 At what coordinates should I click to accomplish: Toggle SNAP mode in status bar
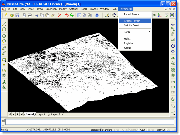tap(117, 130)
